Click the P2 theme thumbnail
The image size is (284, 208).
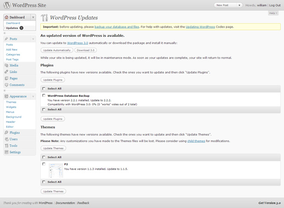[56, 170]
